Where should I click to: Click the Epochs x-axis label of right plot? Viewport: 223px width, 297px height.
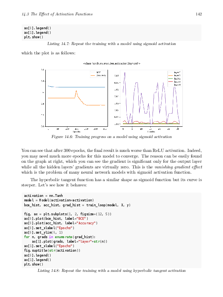(151, 132)
